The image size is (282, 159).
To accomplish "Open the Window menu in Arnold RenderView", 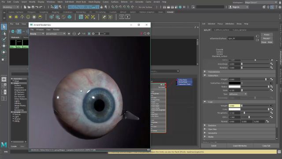I will click(40, 30).
